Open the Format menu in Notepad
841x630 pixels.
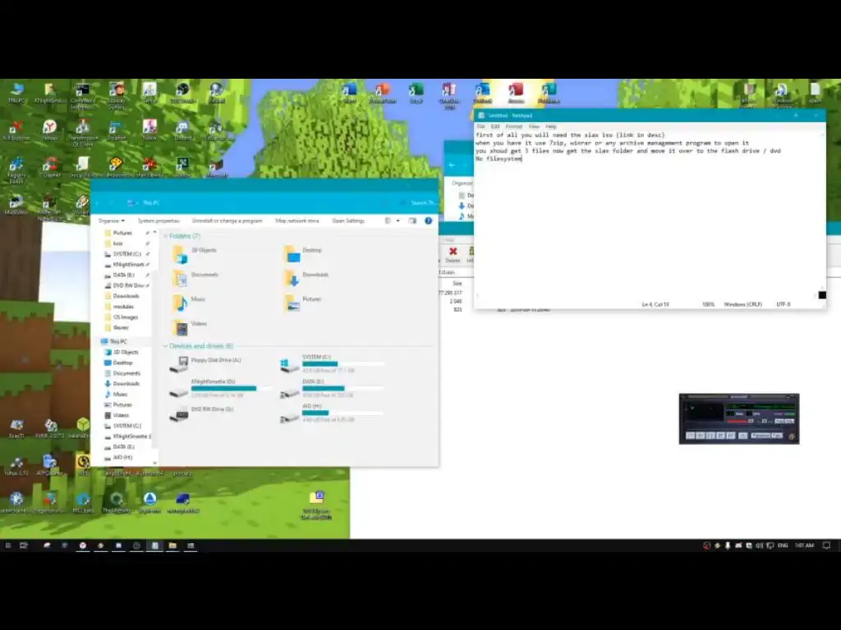514,126
